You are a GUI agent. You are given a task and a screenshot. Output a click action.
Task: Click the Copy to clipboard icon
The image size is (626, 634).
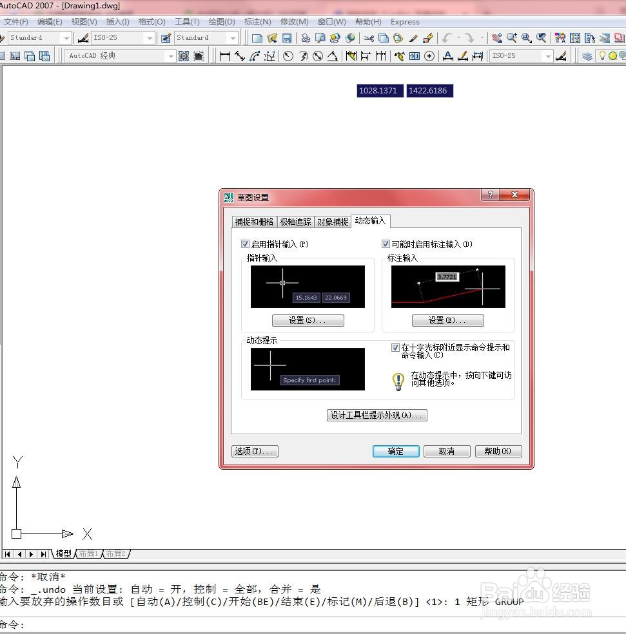(x=384, y=38)
